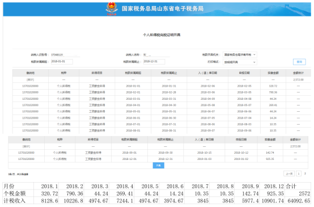Click the period-start cell 2018-09-01
This screenshot has width=314, height=207.
coord(129,153)
